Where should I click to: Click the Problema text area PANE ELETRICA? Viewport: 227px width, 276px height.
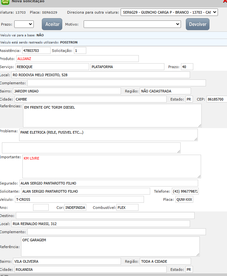(x=108, y=135)
